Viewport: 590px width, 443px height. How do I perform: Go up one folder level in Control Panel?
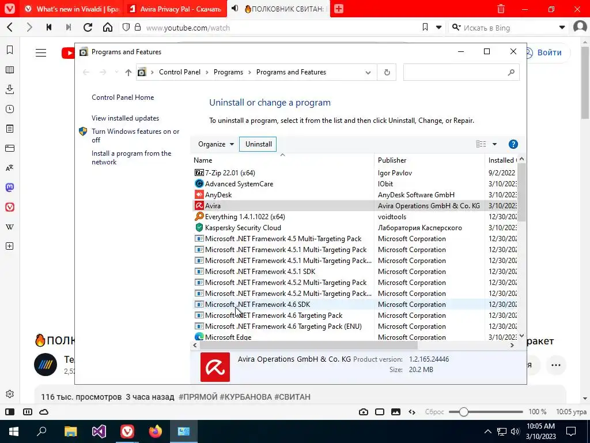pyautogui.click(x=128, y=72)
